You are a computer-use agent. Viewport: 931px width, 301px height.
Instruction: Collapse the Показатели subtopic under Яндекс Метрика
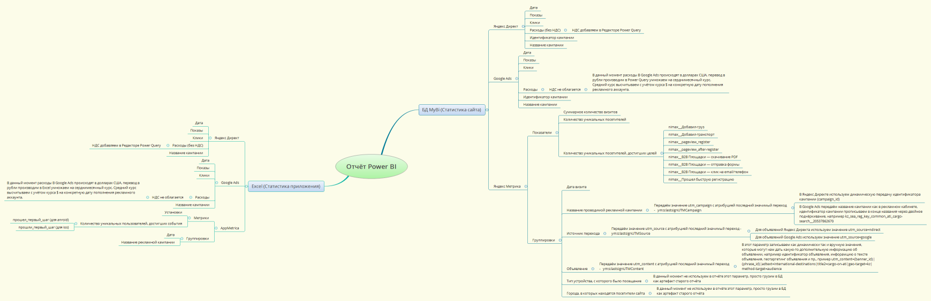coord(557,133)
